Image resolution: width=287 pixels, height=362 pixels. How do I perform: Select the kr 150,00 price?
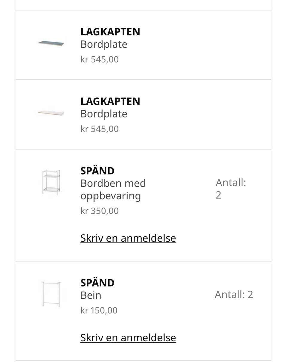99,310
